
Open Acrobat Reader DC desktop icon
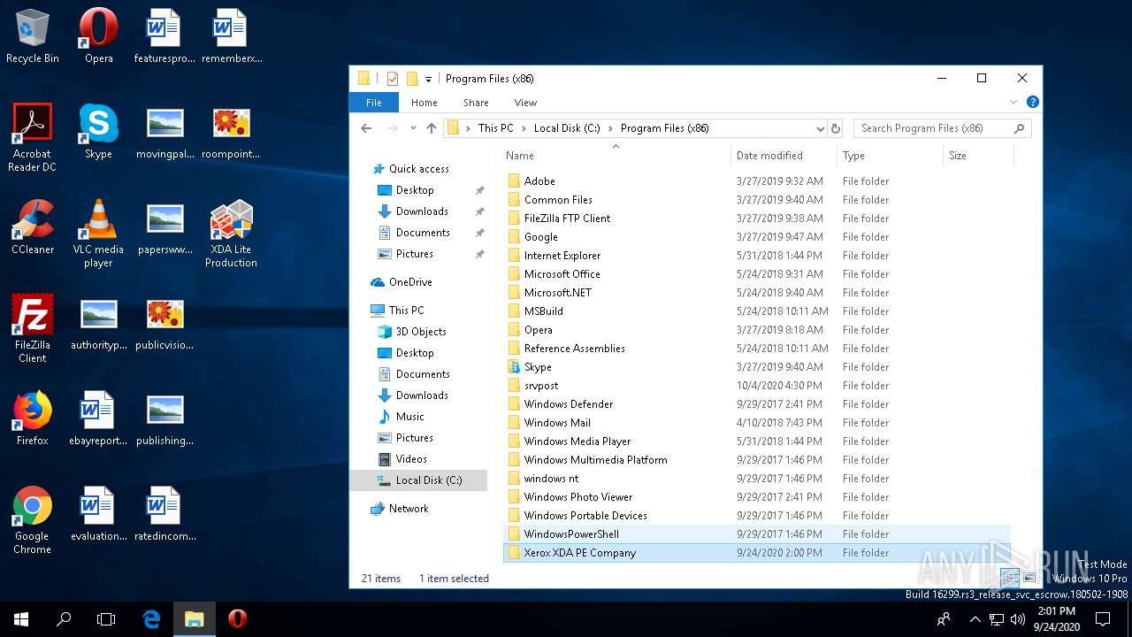pos(33,138)
